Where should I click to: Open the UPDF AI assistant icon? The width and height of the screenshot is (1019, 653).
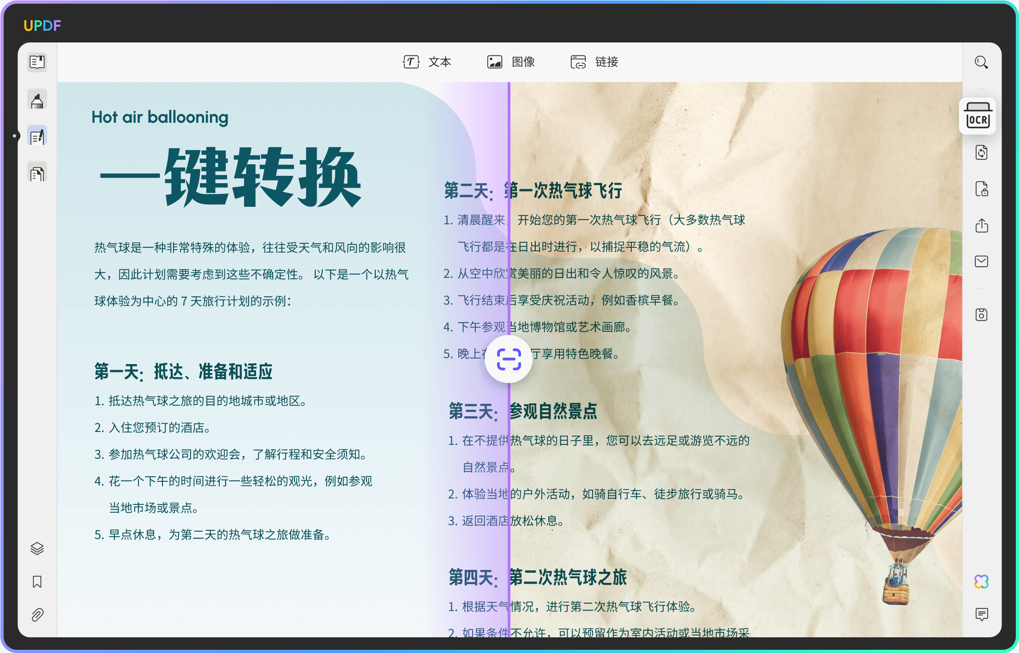[982, 581]
